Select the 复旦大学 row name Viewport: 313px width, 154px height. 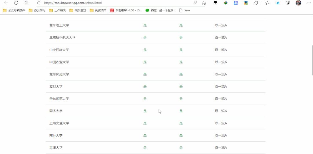click(x=56, y=87)
